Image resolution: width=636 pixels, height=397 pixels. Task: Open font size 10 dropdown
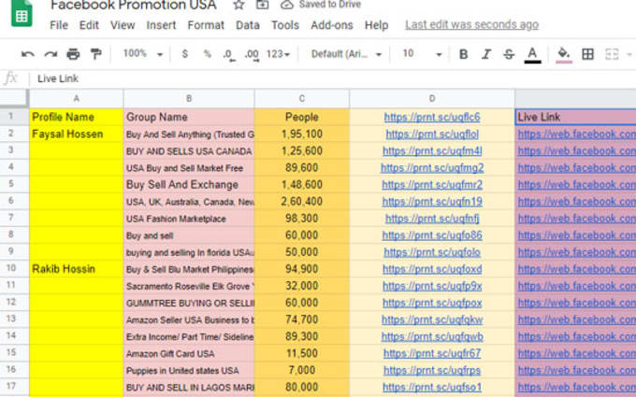point(422,54)
